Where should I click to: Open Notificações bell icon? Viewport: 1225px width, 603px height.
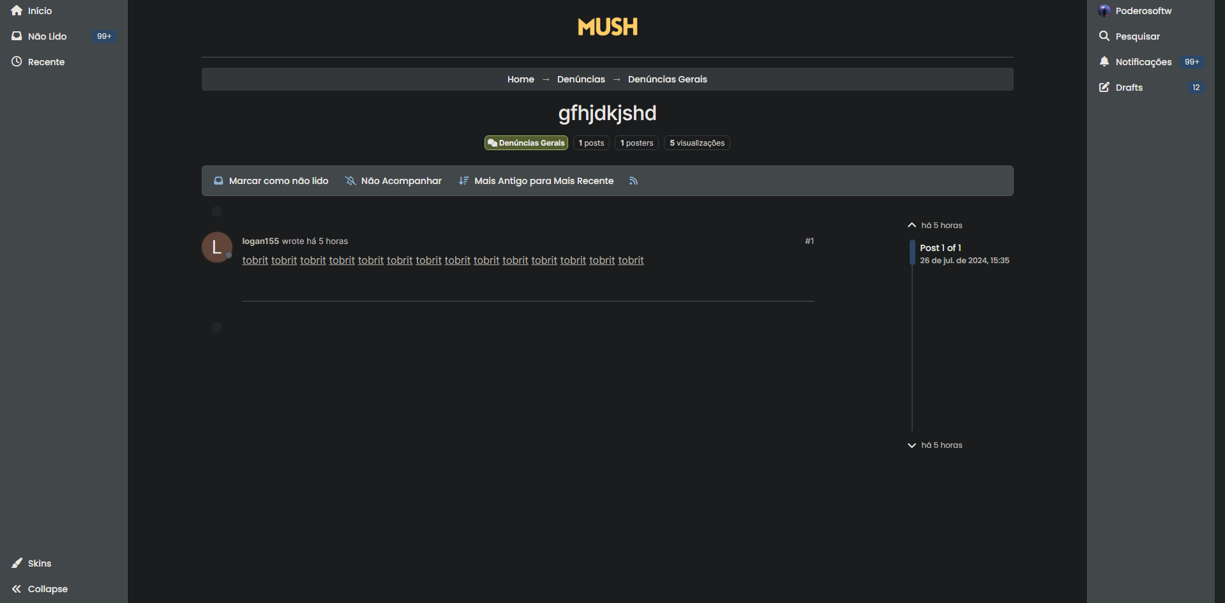[x=1104, y=62]
